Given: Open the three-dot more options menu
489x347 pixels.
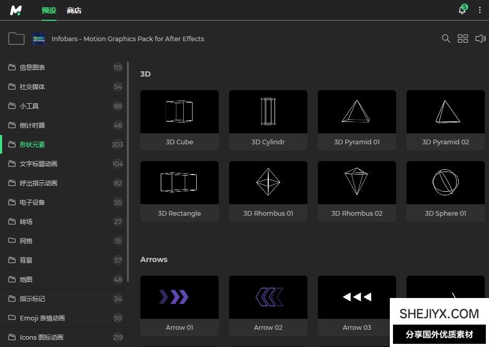Looking at the screenshot, I should coord(480,10).
